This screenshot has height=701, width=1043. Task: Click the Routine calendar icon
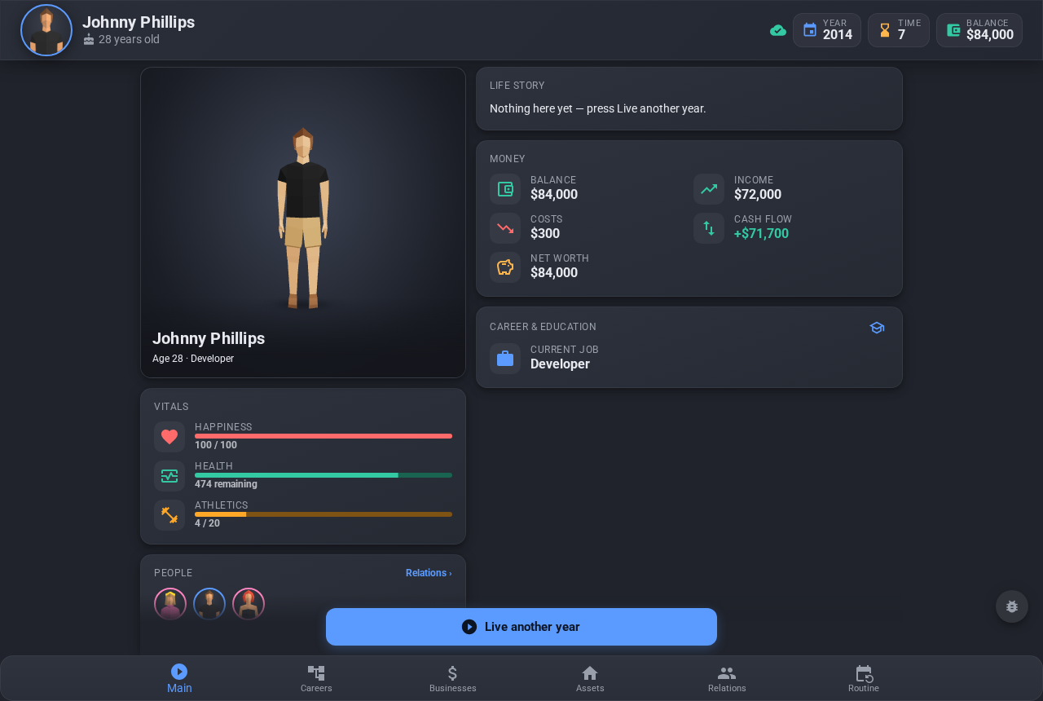click(864, 673)
